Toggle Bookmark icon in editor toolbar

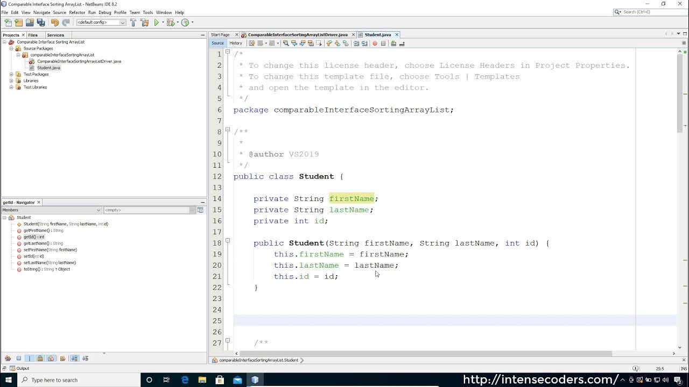click(346, 44)
